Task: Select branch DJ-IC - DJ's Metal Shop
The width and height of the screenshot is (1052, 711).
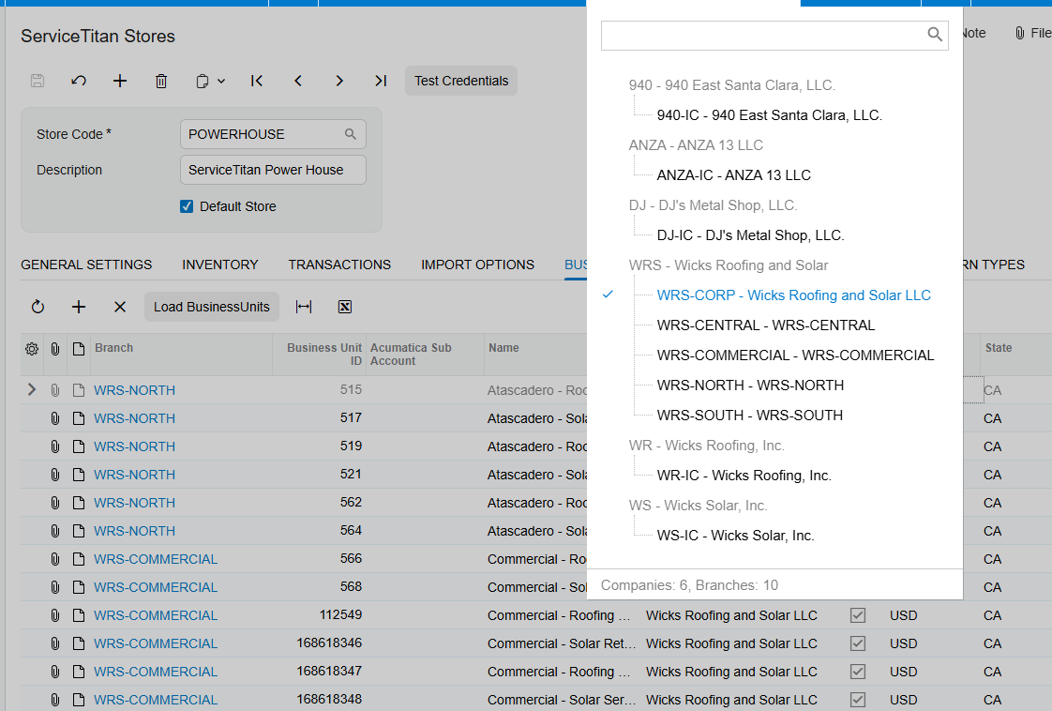Action: [x=750, y=235]
